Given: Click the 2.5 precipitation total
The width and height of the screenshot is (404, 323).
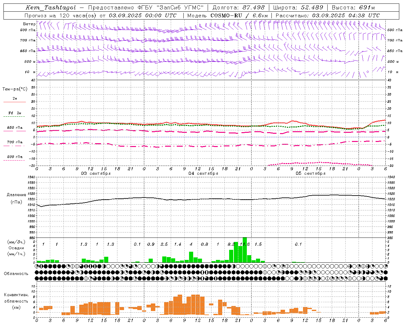Looking at the screenshot, I should click(164, 244).
